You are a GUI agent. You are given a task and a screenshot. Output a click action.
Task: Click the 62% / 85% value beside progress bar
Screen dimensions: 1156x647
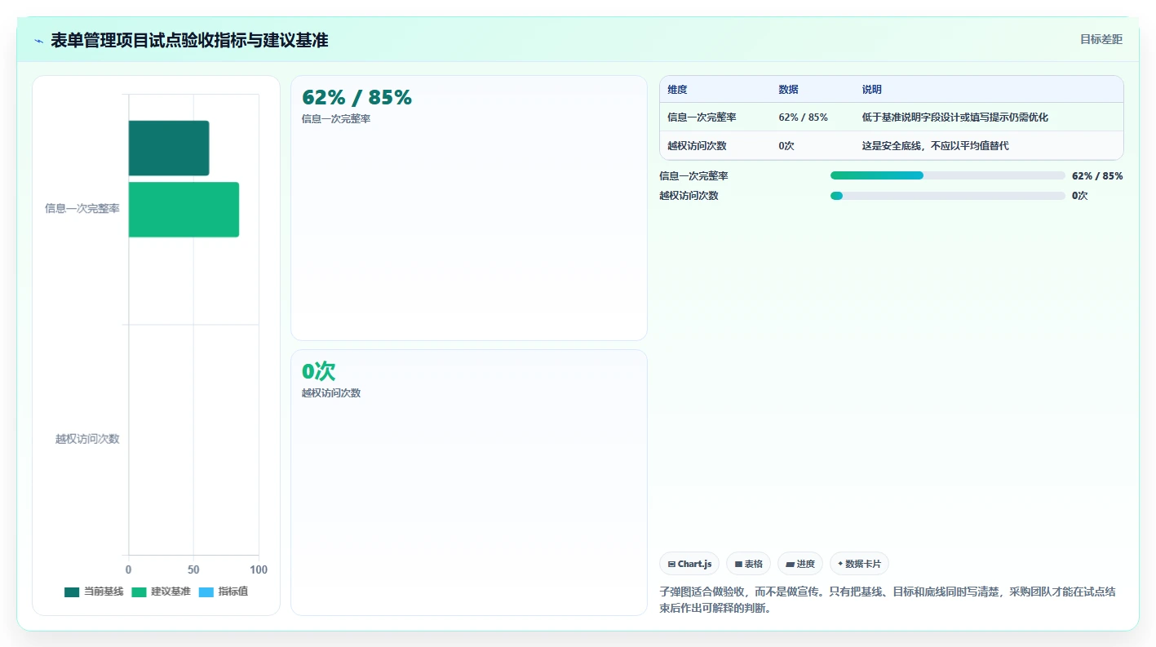click(1097, 175)
